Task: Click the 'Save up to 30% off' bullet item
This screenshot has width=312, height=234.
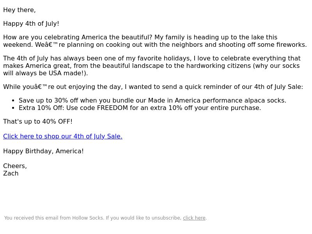Action: click(152, 101)
